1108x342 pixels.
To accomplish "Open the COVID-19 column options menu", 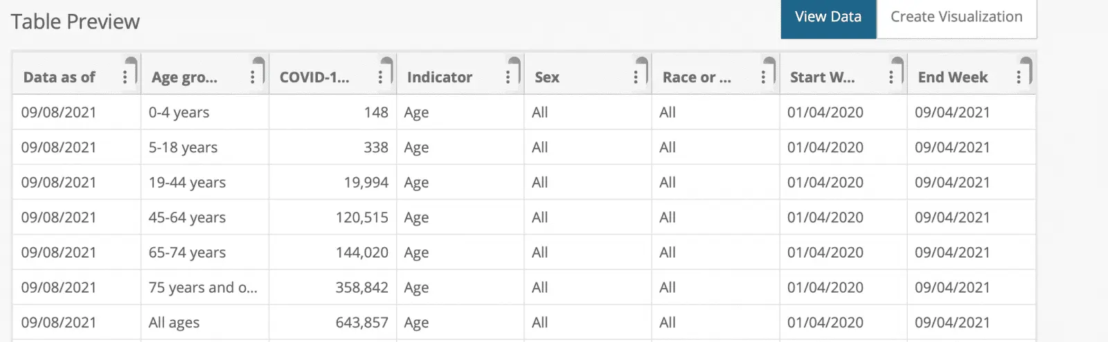I will tap(380, 77).
